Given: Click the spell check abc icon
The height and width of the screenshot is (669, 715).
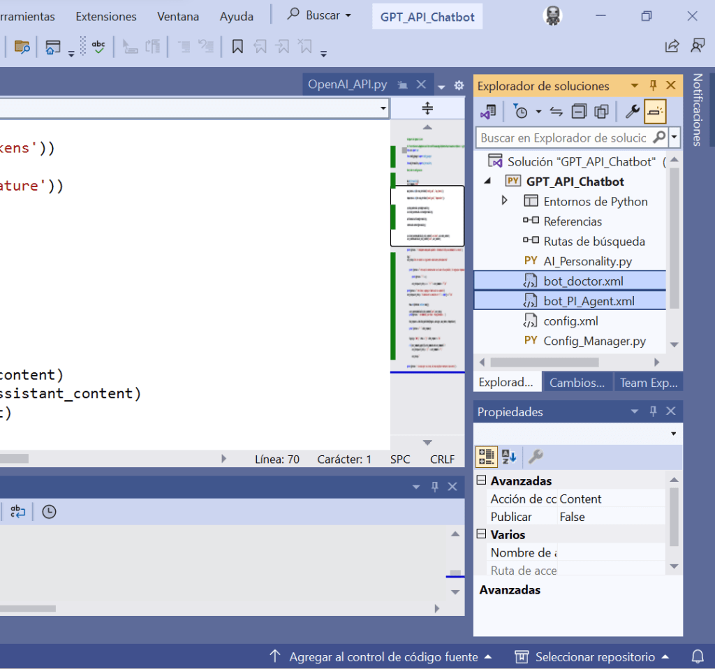Looking at the screenshot, I should [98, 47].
